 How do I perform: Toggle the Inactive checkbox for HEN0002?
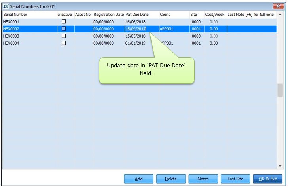point(64,29)
